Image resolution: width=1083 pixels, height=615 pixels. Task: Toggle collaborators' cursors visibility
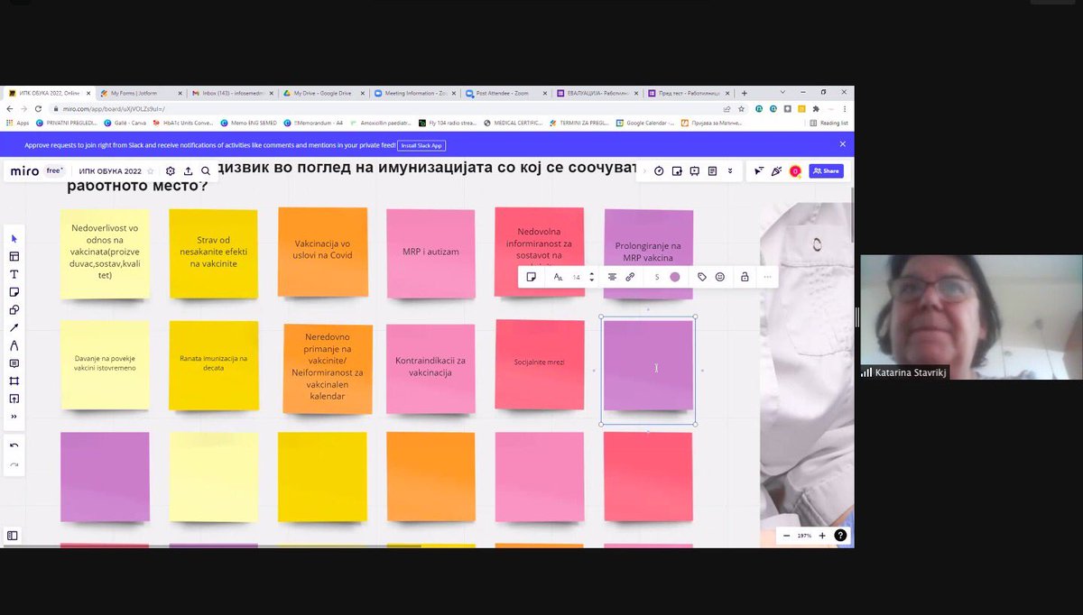[758, 170]
